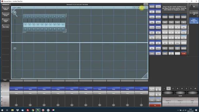Click the Next Step button
This screenshot has height=112, width=199.
pos(158,89)
